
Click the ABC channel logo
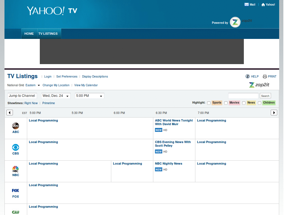point(15,126)
